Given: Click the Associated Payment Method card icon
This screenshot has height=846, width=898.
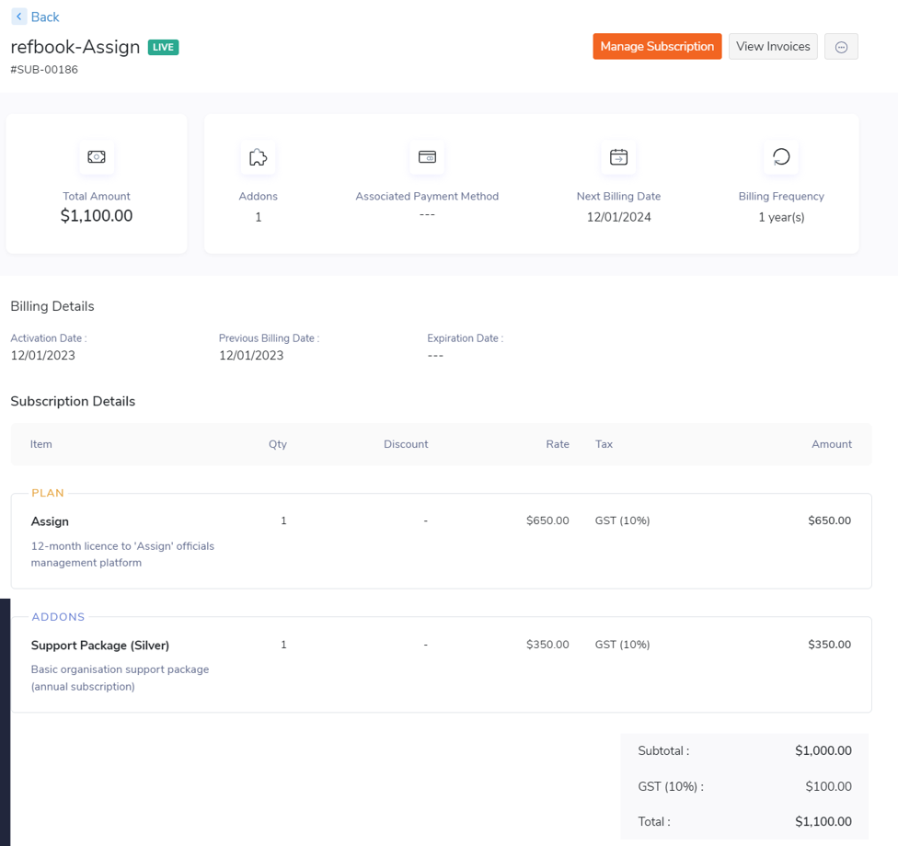Looking at the screenshot, I should coord(427,157).
